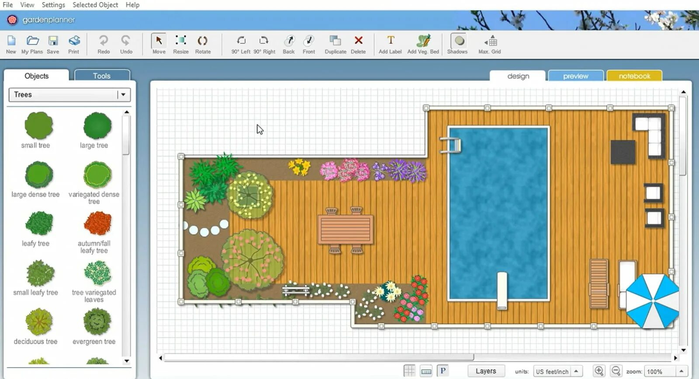699x379 pixels.
Task: Click the Add Label tool
Action: pos(391,40)
